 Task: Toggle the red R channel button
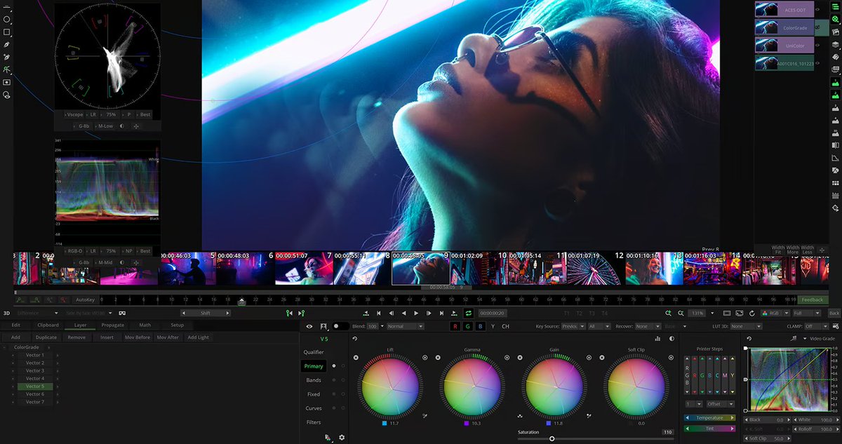click(455, 326)
